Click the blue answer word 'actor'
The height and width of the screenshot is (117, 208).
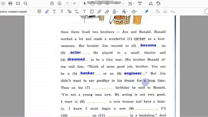(x=75, y=52)
